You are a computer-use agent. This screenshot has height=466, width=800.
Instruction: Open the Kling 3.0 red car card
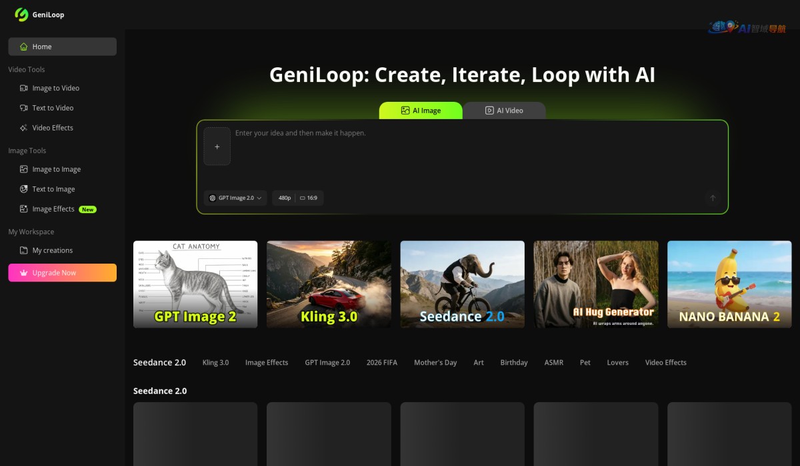(329, 284)
